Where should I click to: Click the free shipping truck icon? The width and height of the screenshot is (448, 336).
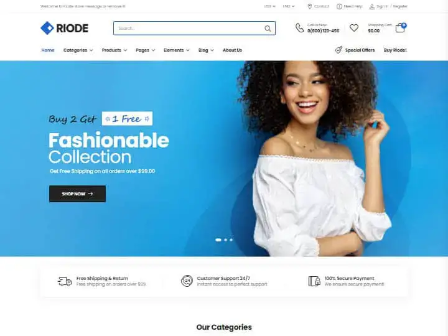pos(65,281)
